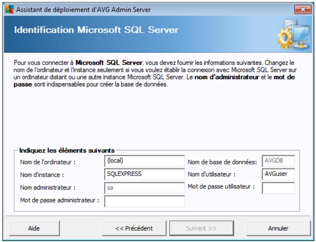Screen dimensions: 316x242
Task: Focus the Nom de l'ordinateur field
Action: (x=145, y=161)
